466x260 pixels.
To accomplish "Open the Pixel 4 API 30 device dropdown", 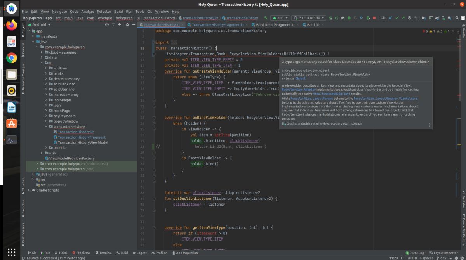I will 309,18.
